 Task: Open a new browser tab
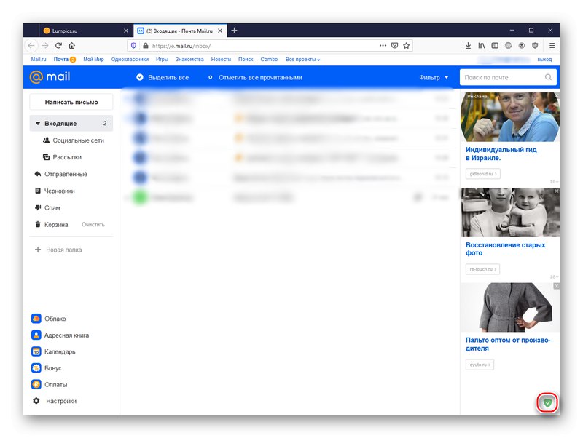tap(234, 31)
